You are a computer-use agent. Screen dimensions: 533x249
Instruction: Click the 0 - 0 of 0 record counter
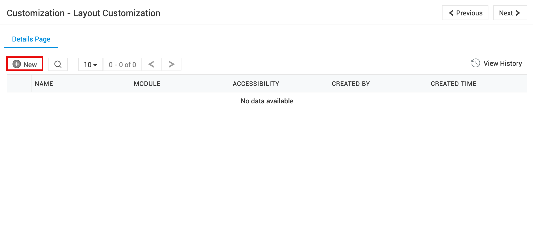click(x=122, y=64)
